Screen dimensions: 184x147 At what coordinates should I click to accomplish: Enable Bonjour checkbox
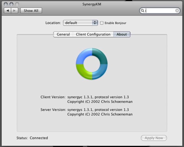[x=102, y=23]
